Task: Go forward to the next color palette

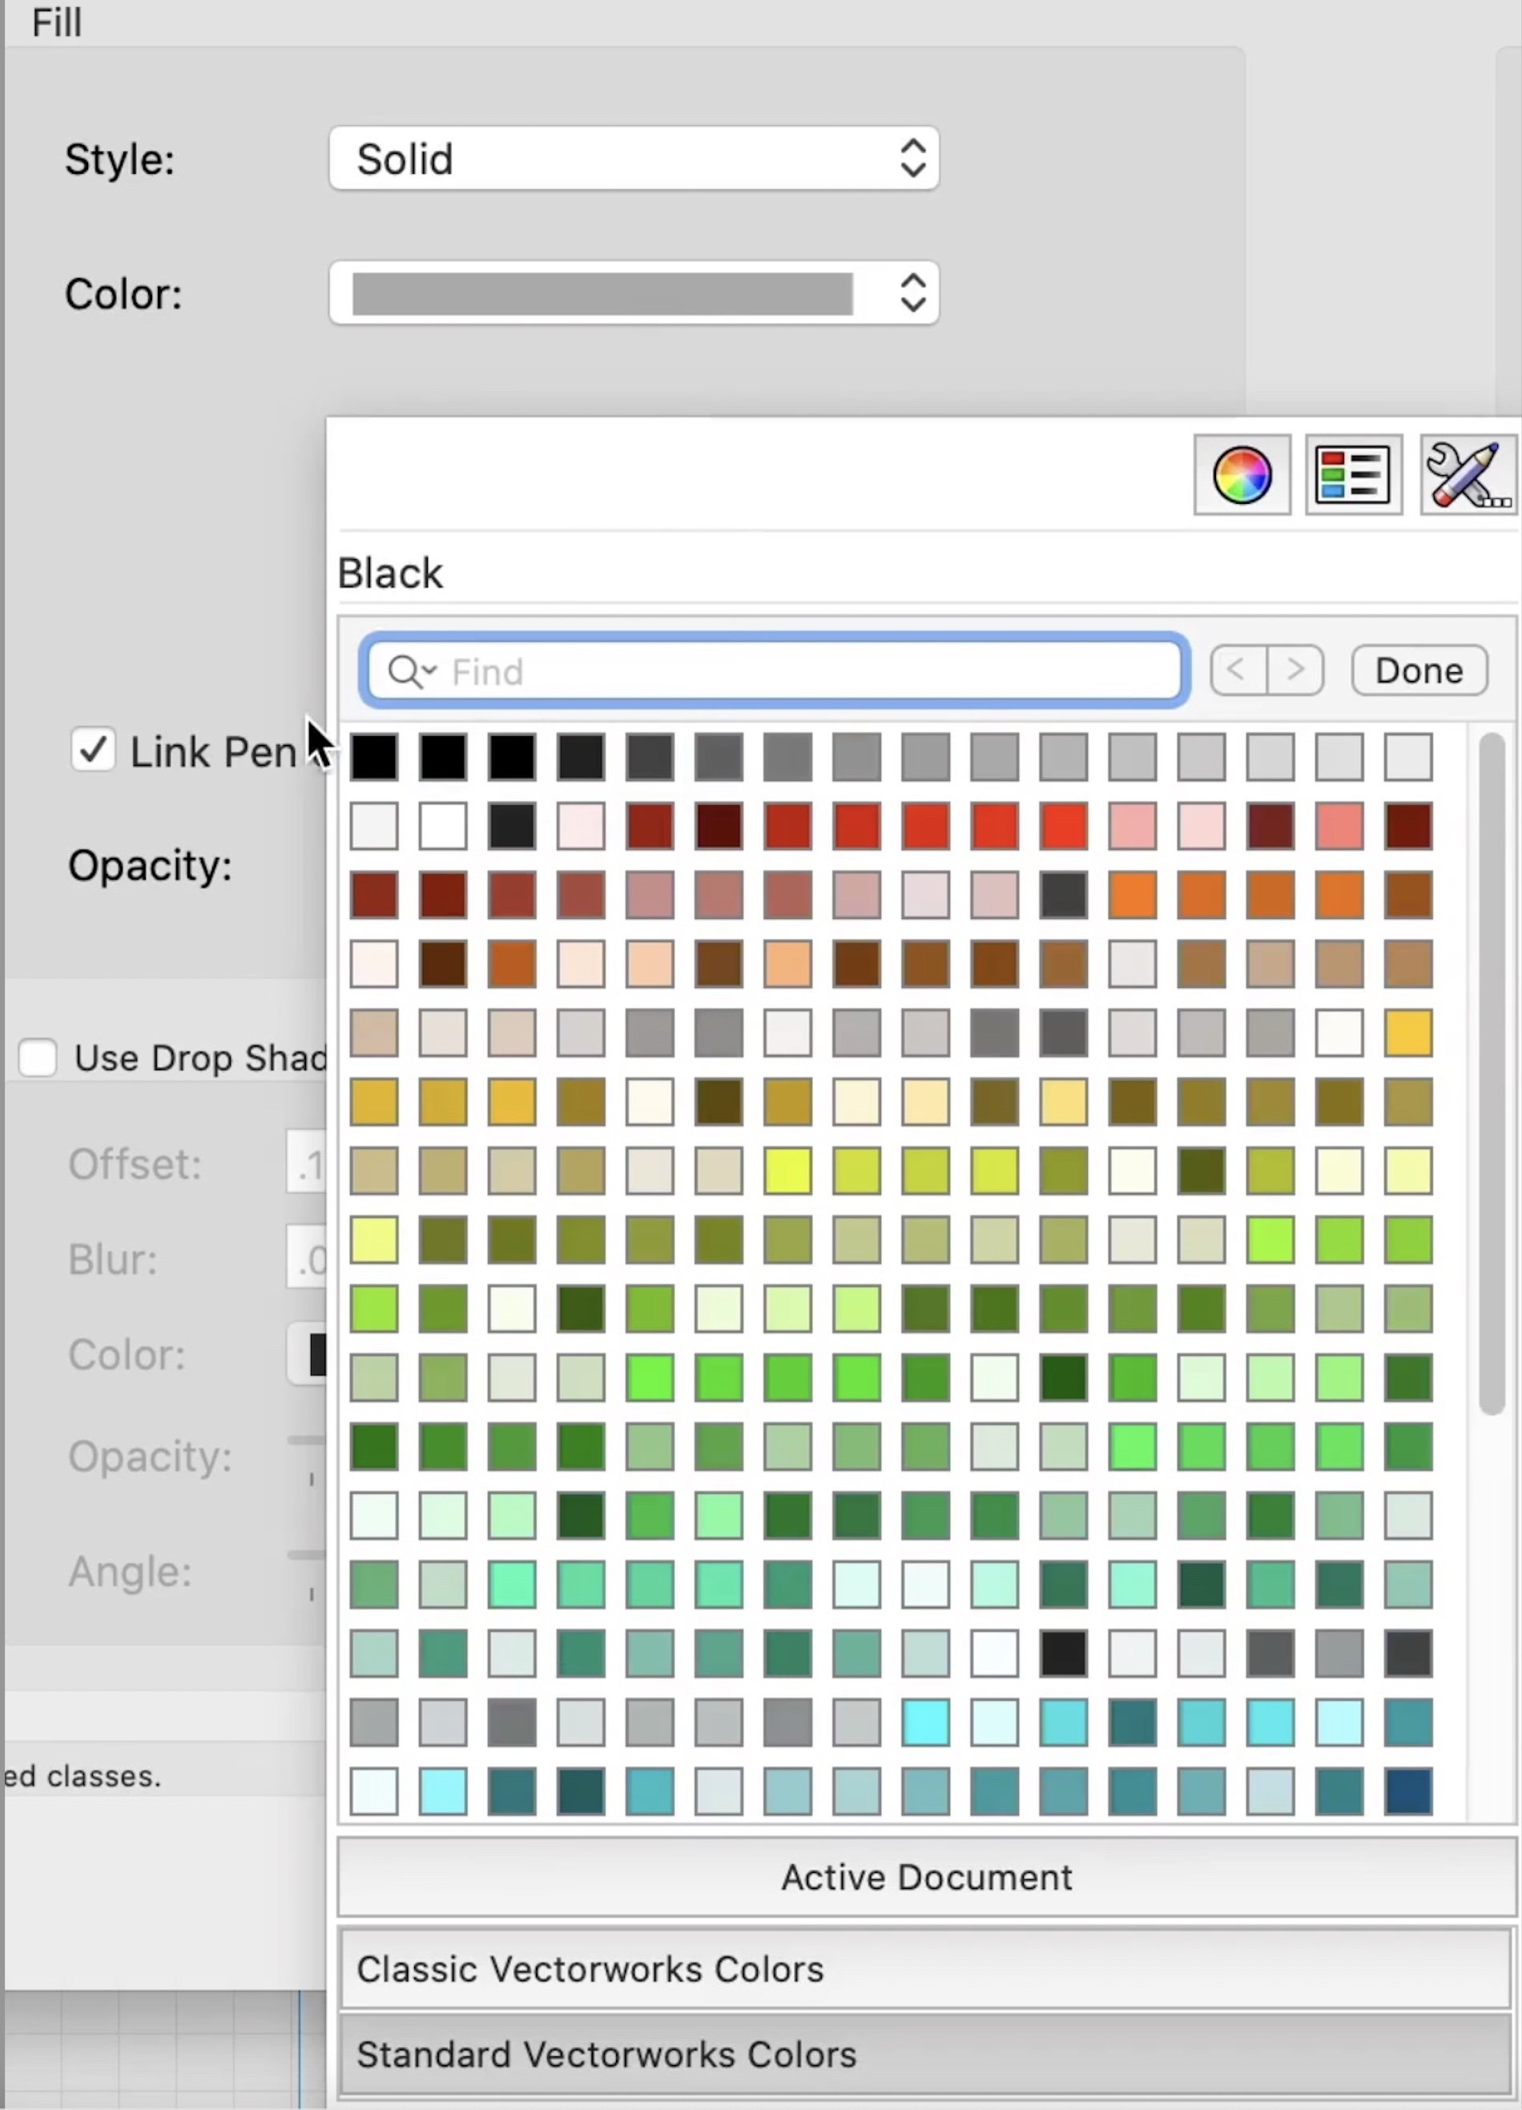Action: [x=1296, y=670]
